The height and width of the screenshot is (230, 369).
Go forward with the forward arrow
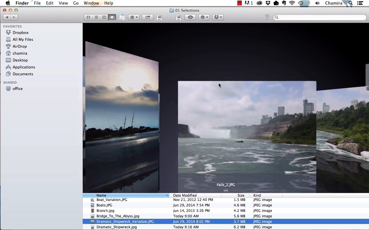pyautogui.click(x=14, y=17)
